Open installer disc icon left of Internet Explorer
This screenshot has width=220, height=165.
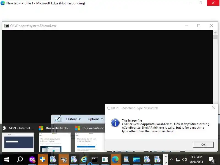(74, 159)
